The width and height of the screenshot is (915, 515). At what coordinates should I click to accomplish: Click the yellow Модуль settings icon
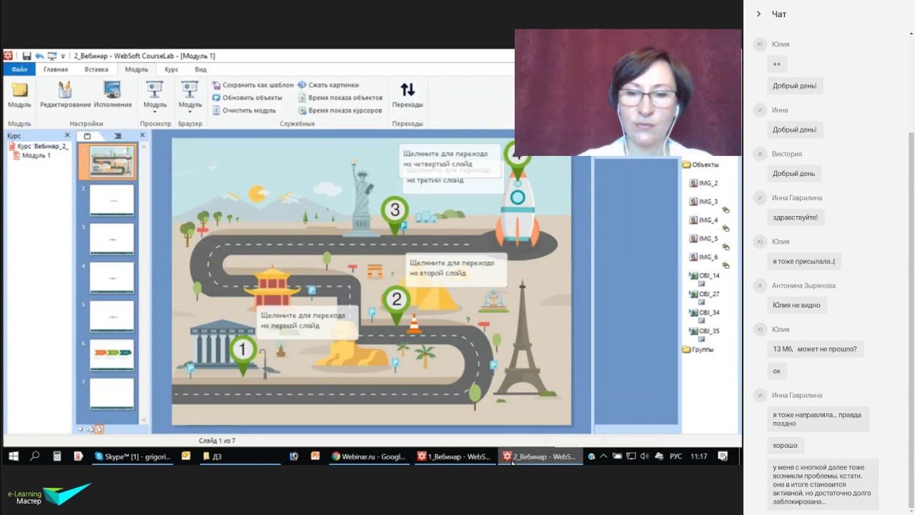[x=19, y=94]
